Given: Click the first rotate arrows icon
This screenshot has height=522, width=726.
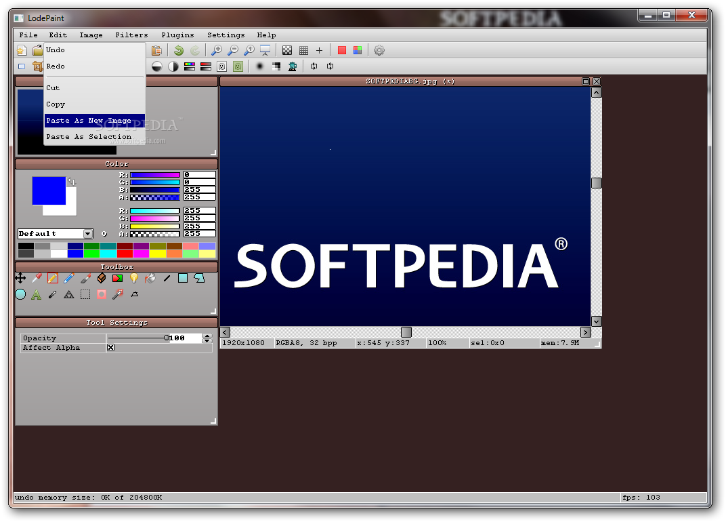Looking at the screenshot, I should 314,66.
